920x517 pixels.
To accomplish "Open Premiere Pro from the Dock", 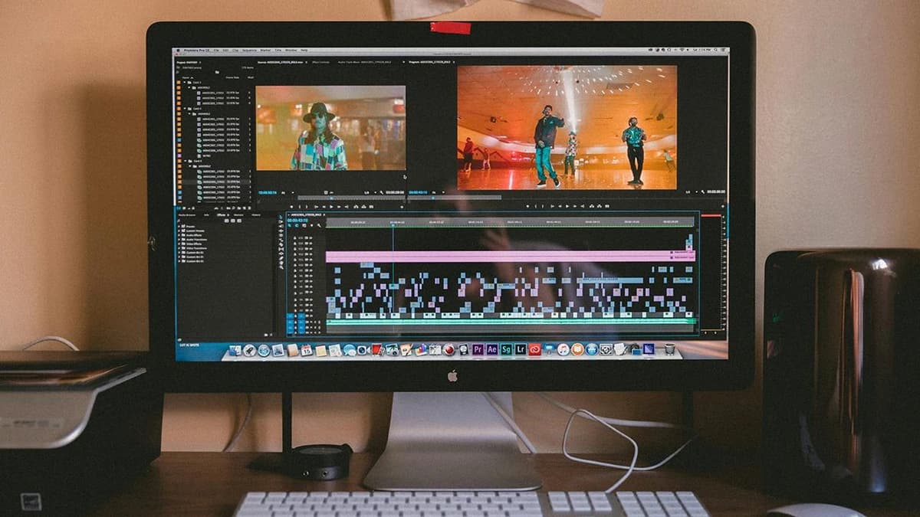I will coord(478,349).
